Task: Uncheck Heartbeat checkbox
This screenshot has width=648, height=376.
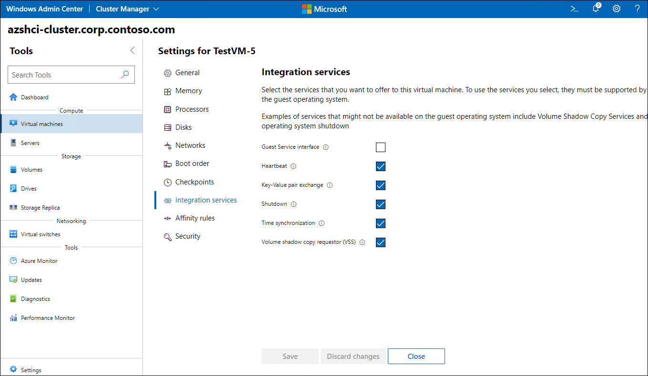Action: (380, 166)
